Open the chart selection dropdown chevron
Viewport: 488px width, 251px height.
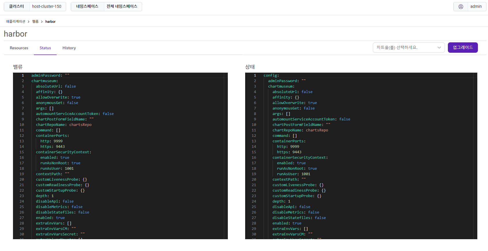[439, 48]
